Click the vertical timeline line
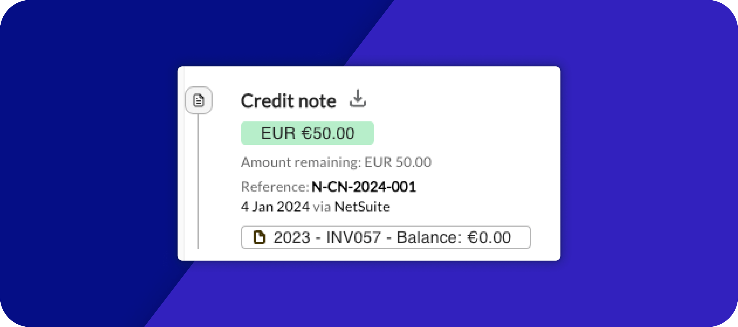 (x=198, y=182)
